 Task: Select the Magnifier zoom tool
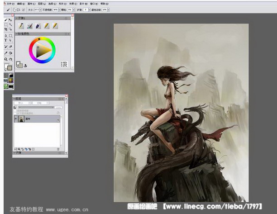(x=6, y=59)
